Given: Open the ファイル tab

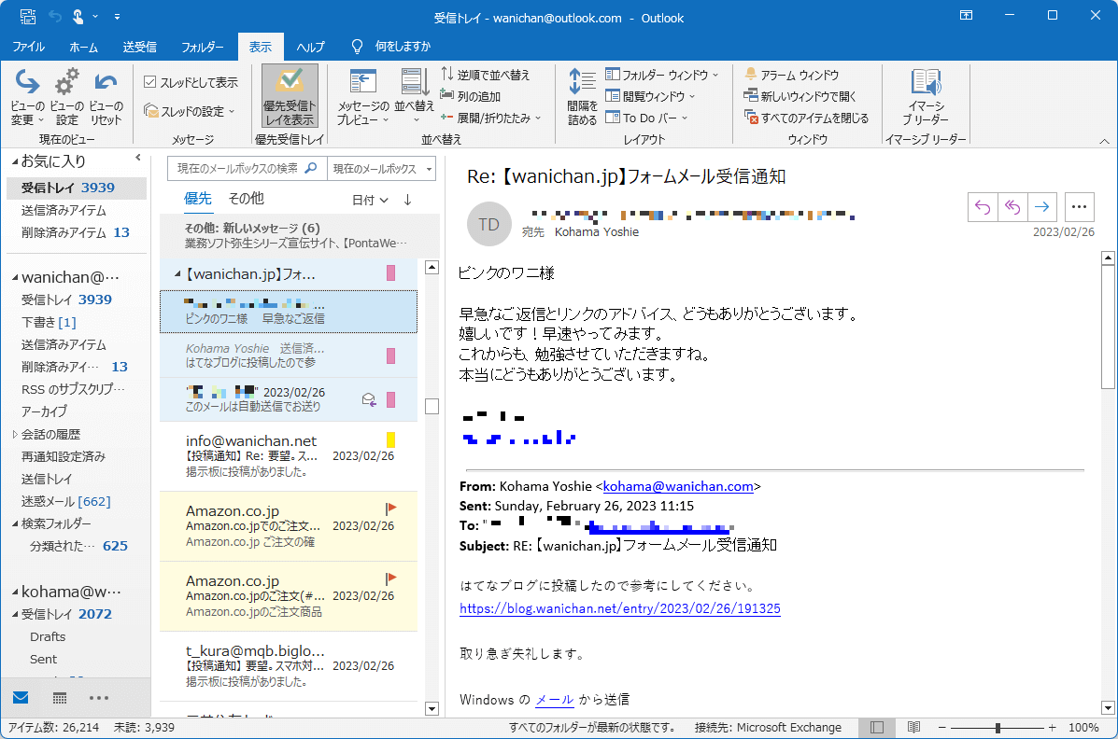Looking at the screenshot, I should pyautogui.click(x=29, y=47).
